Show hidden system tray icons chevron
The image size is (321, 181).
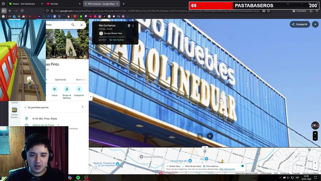[280, 178]
